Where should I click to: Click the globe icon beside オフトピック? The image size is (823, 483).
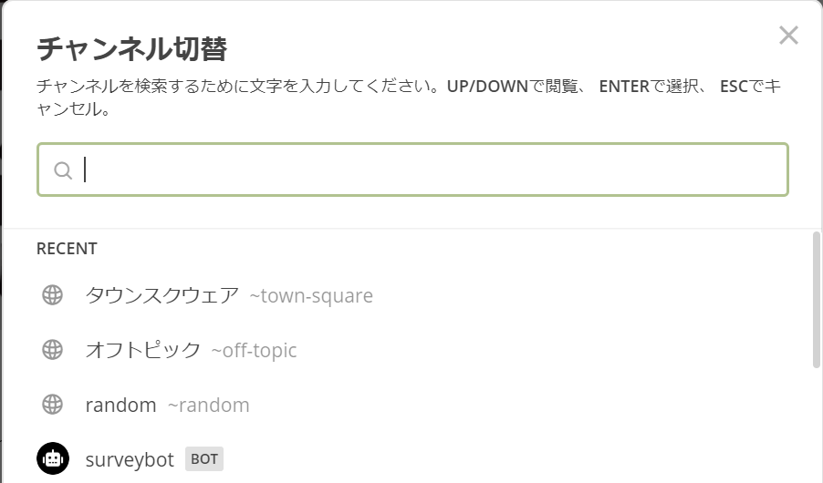coord(53,350)
